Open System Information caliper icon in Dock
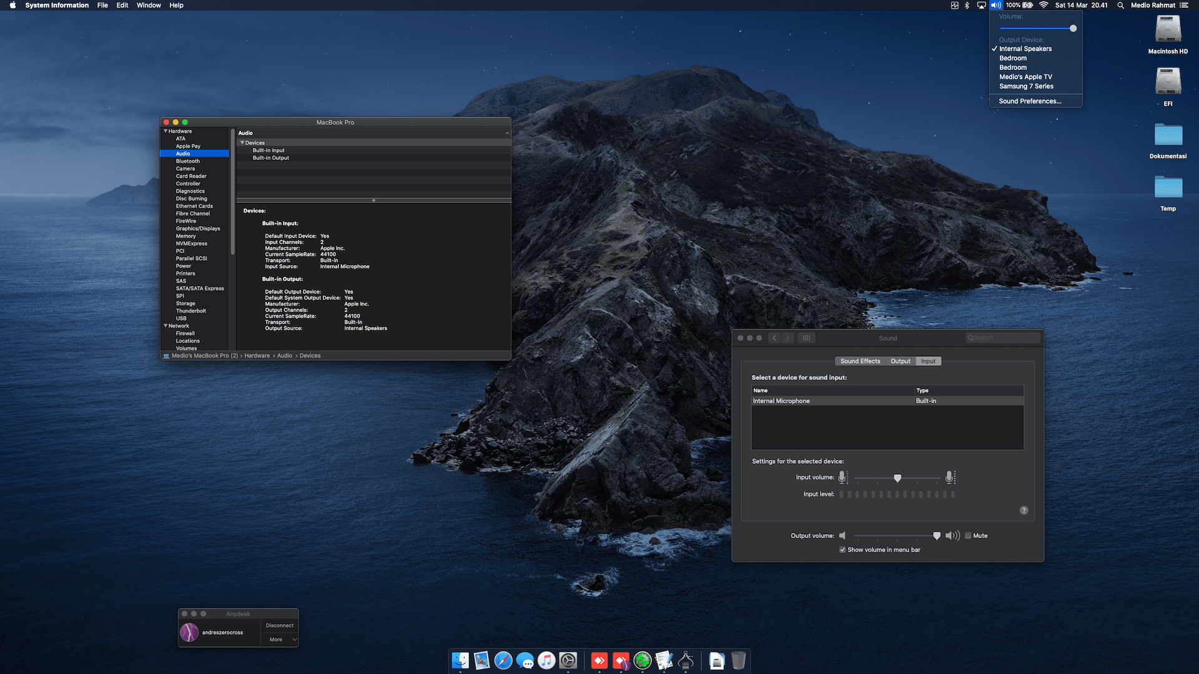 click(x=686, y=660)
